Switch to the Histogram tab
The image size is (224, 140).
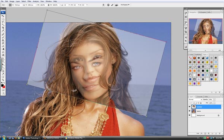[x=203, y=12]
